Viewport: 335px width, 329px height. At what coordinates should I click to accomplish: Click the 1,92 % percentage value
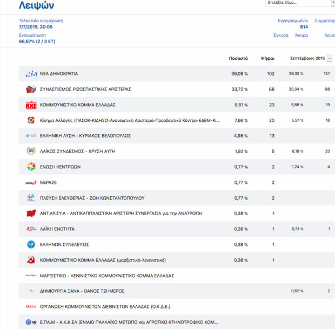[241, 151]
